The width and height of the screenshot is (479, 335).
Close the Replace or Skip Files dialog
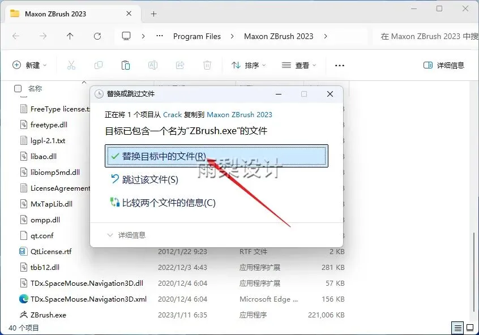pos(330,94)
